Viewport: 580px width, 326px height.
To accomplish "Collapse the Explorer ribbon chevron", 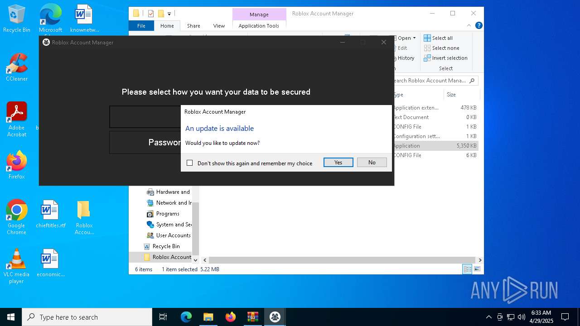I will [469, 26].
